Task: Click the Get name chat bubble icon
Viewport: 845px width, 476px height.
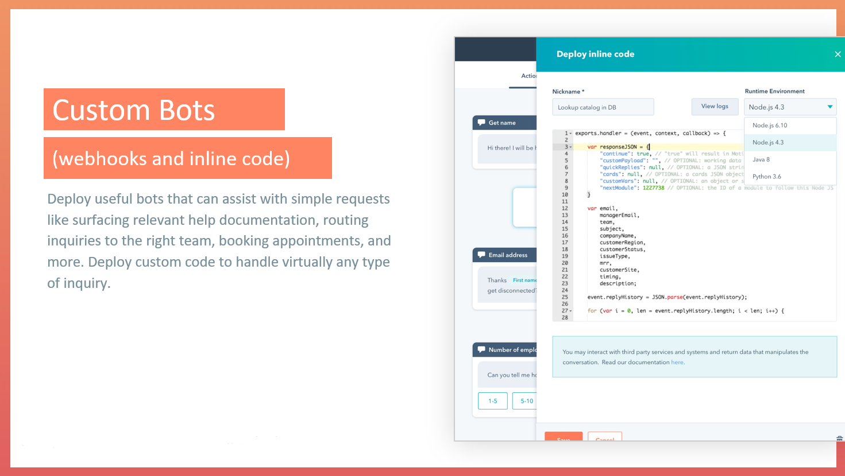Action: click(481, 123)
